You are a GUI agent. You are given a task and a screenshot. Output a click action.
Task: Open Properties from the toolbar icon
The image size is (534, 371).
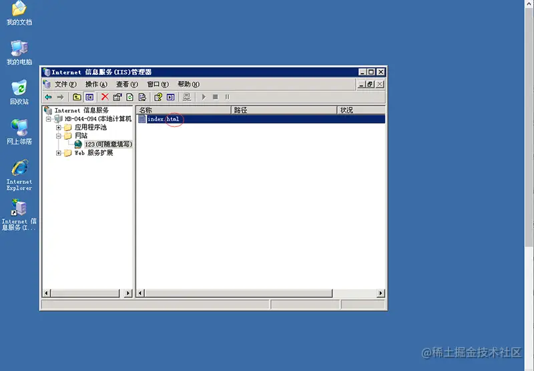(117, 97)
